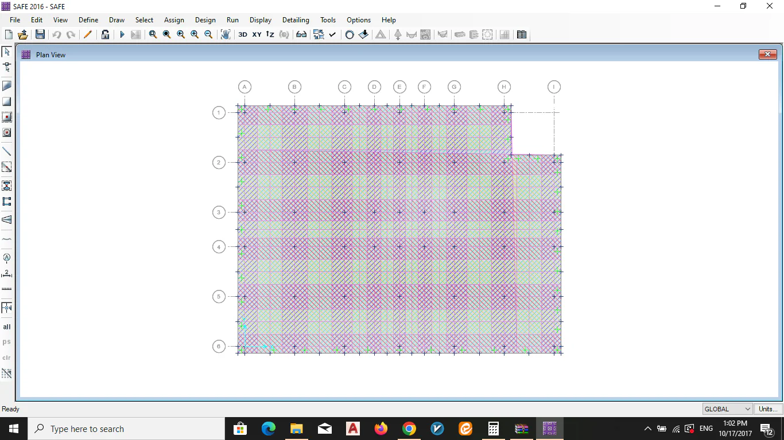
Task: Select the pointer selection tool
Action: pos(7,52)
